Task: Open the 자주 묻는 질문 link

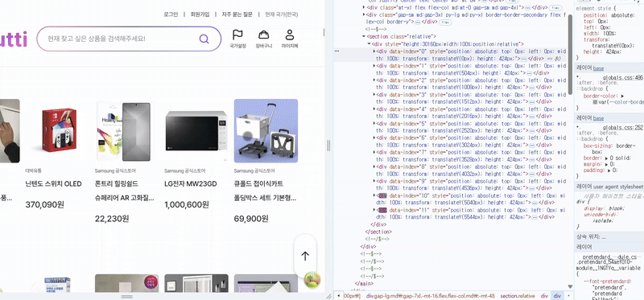Action: click(x=237, y=14)
